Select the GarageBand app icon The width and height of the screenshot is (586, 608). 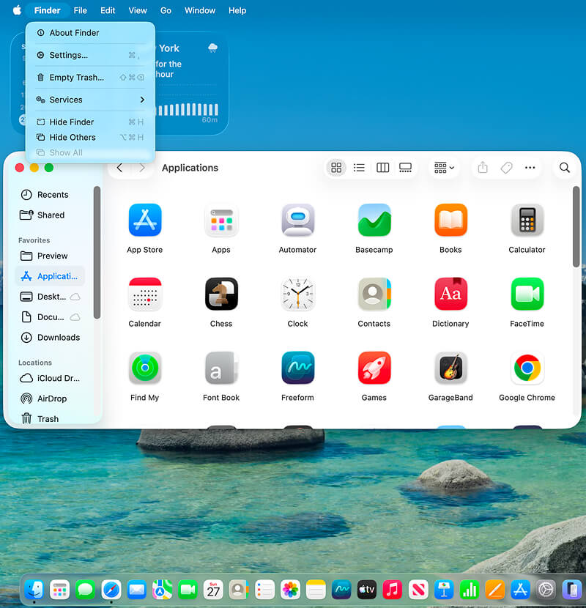pos(450,368)
